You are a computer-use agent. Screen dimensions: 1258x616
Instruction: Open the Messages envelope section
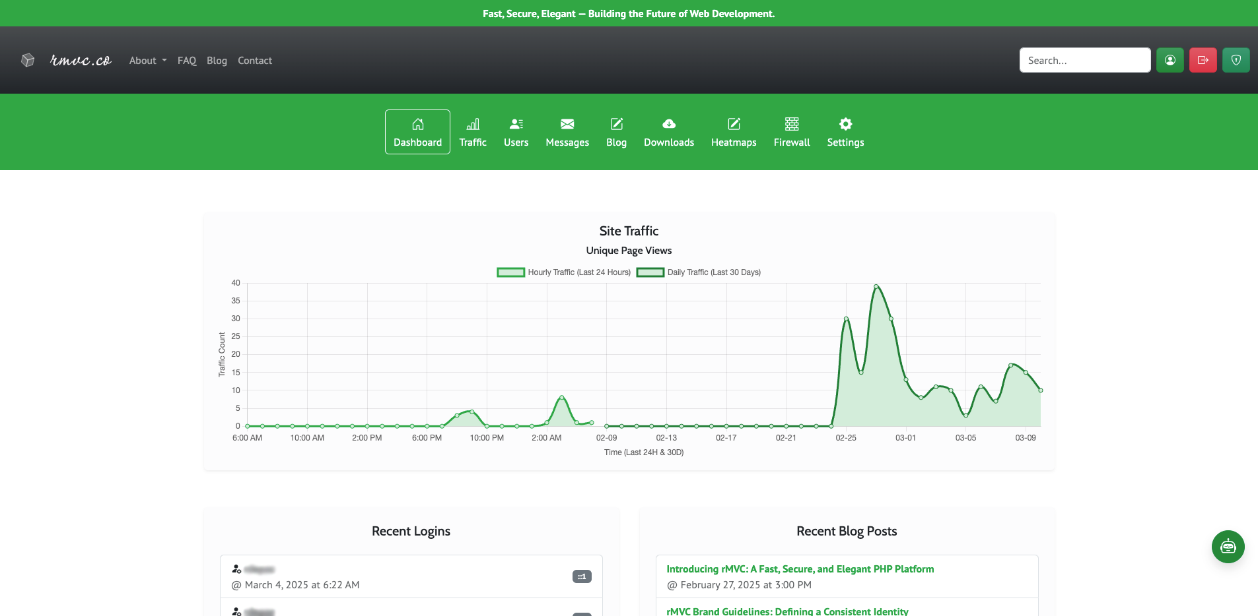click(567, 132)
